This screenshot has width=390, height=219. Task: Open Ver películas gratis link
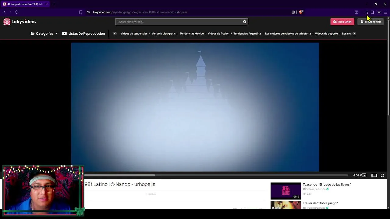[x=164, y=33]
